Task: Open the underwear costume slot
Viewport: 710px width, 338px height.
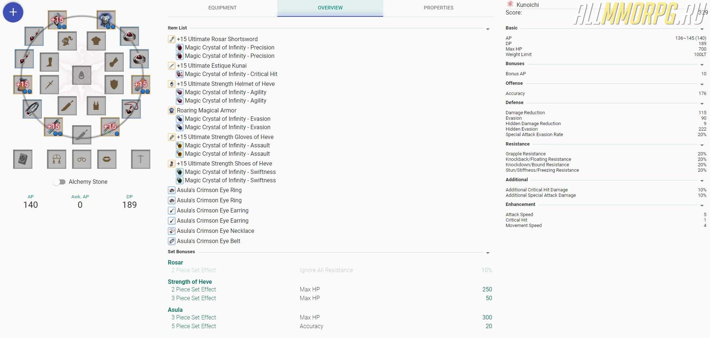Action: coord(96,106)
